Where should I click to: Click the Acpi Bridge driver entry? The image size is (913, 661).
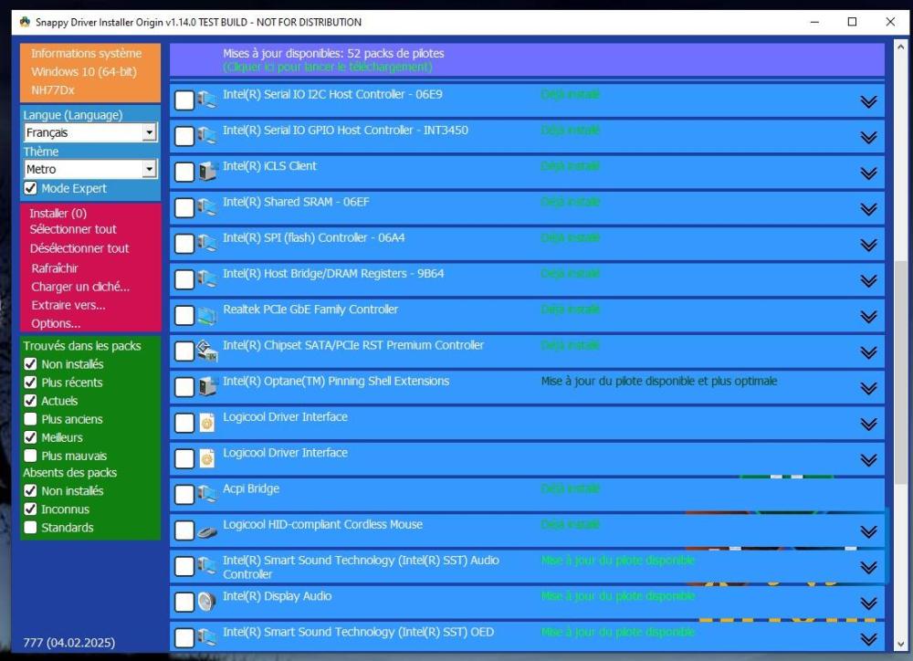[x=527, y=495]
